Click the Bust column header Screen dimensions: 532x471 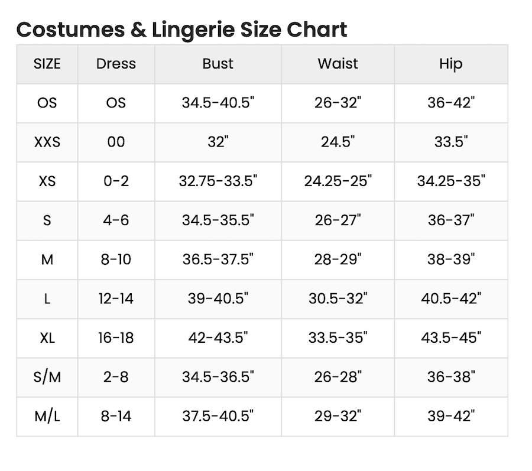click(218, 64)
